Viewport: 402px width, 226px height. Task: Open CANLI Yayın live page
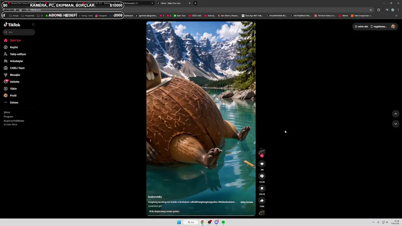pyautogui.click(x=14, y=68)
